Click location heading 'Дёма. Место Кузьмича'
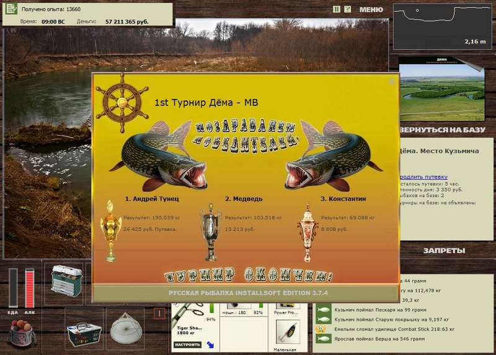 click(x=439, y=151)
